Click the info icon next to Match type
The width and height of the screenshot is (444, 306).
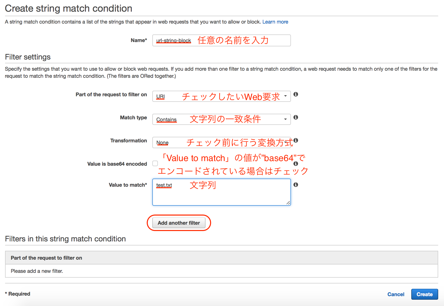click(x=296, y=117)
